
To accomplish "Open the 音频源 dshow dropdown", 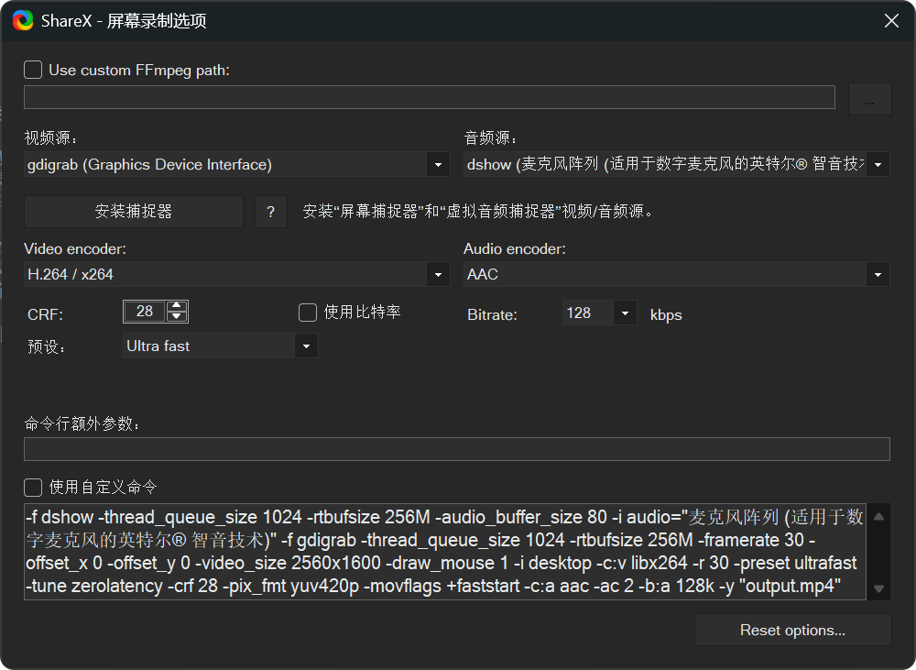I will click(x=878, y=164).
